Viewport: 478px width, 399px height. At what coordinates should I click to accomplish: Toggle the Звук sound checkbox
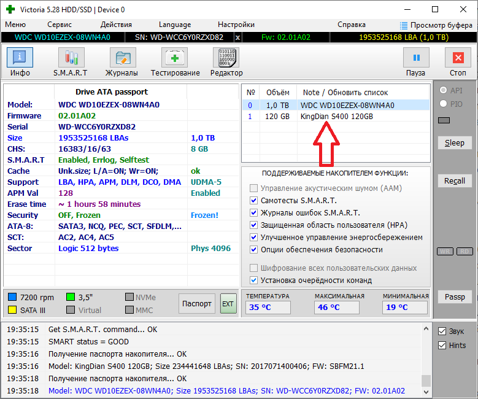pyautogui.click(x=442, y=331)
